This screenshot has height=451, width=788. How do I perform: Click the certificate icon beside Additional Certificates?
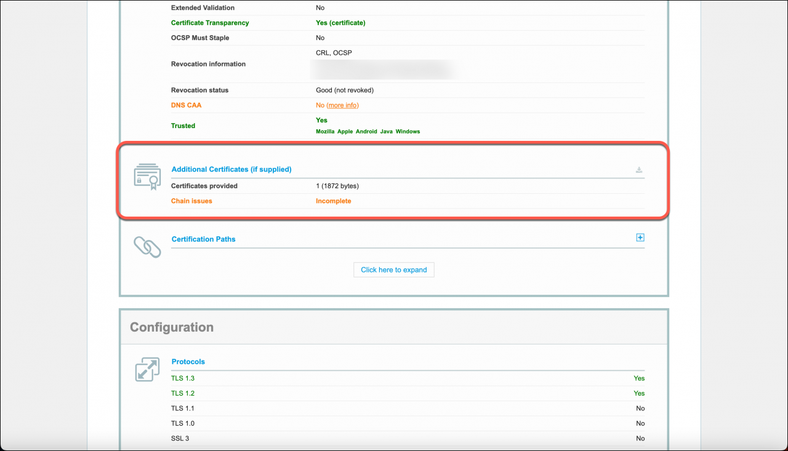tap(147, 177)
